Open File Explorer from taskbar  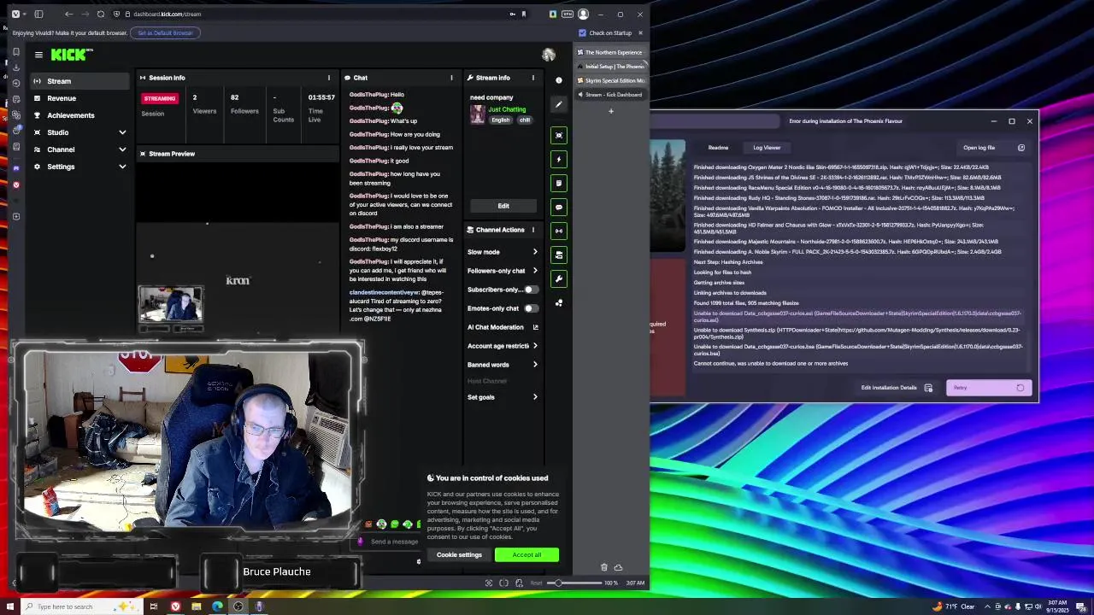(x=197, y=606)
